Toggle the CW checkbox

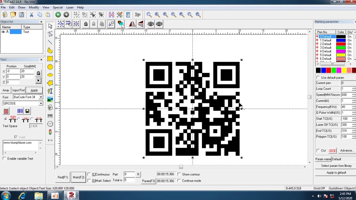click(x=318, y=151)
